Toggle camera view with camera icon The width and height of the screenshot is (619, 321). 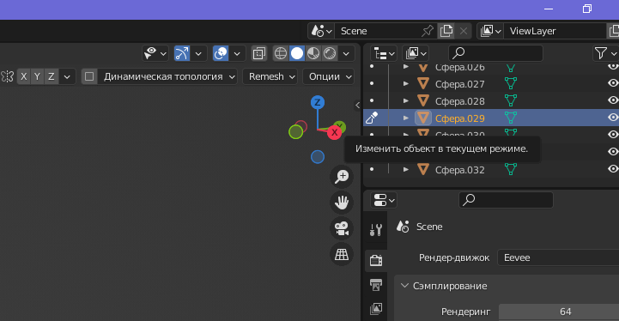pyautogui.click(x=342, y=228)
